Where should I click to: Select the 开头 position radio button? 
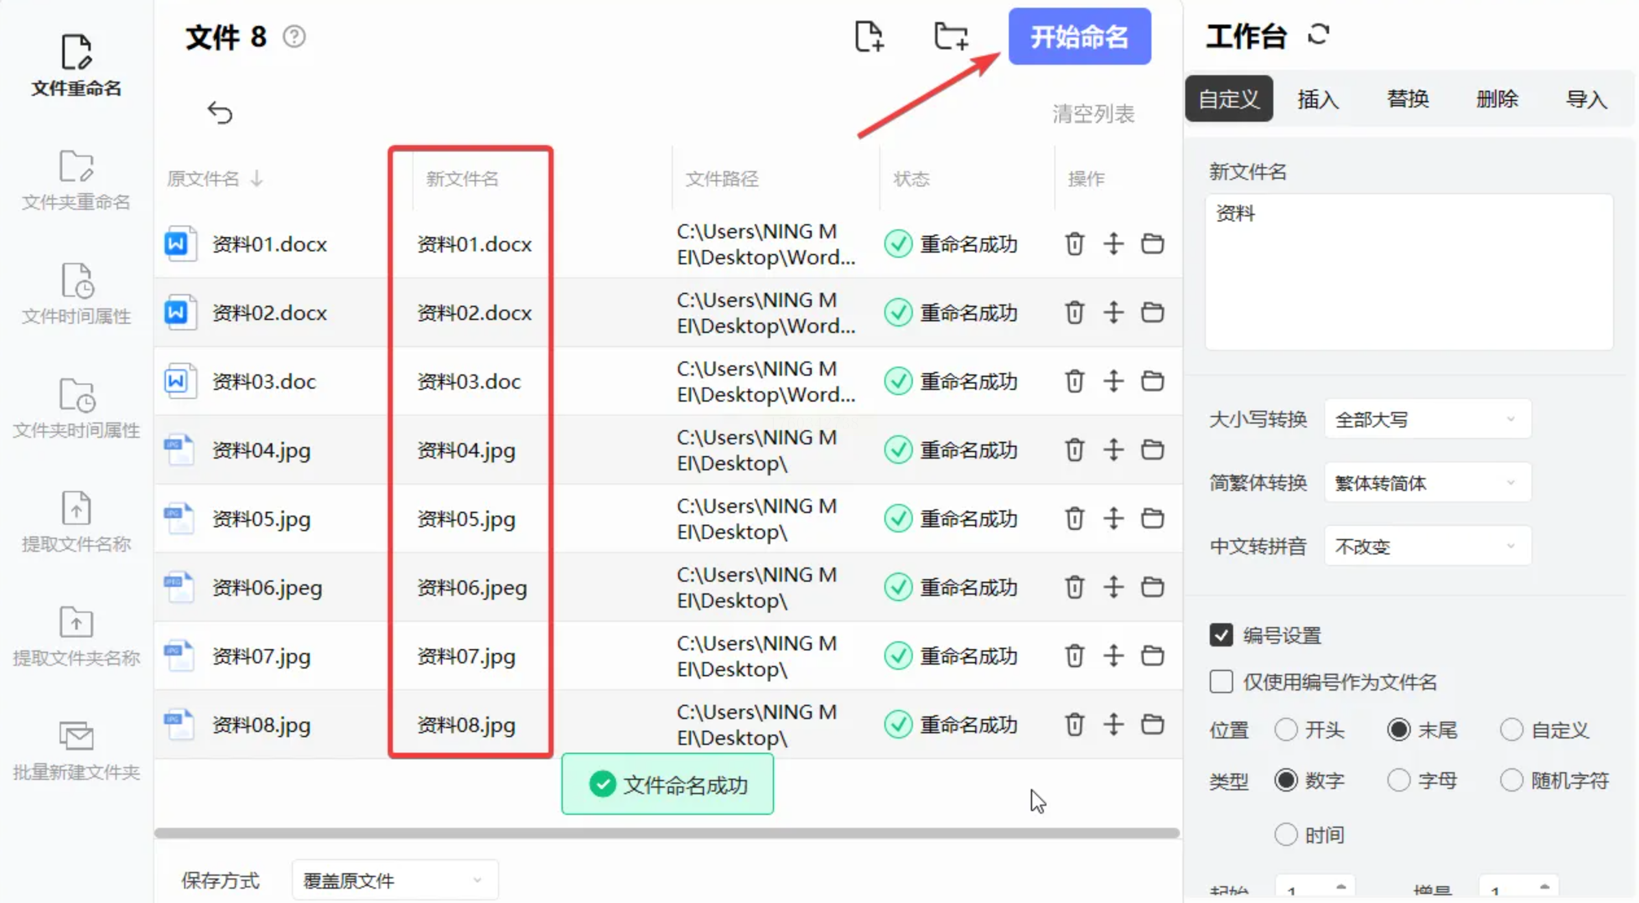(1286, 730)
